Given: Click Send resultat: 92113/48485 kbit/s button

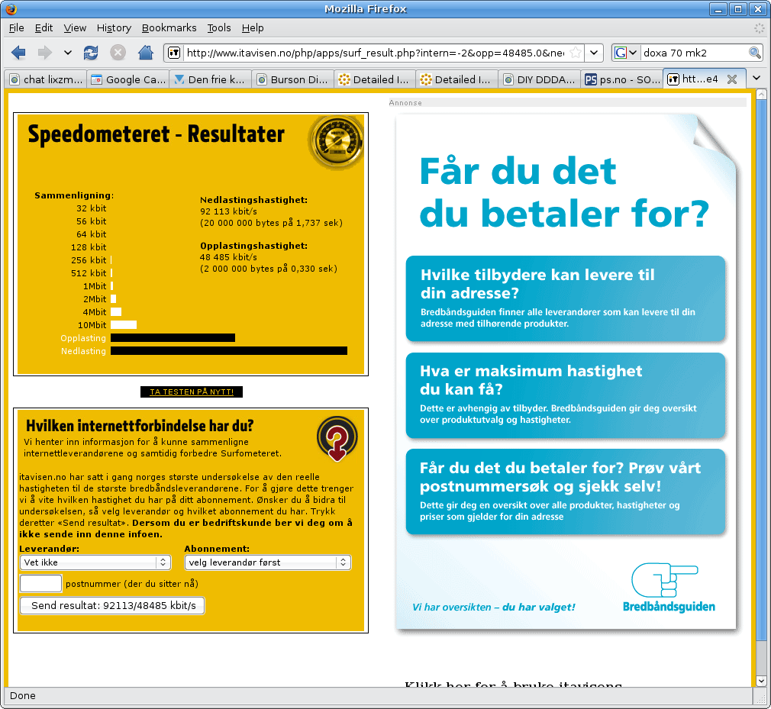Looking at the screenshot, I should coord(112,605).
